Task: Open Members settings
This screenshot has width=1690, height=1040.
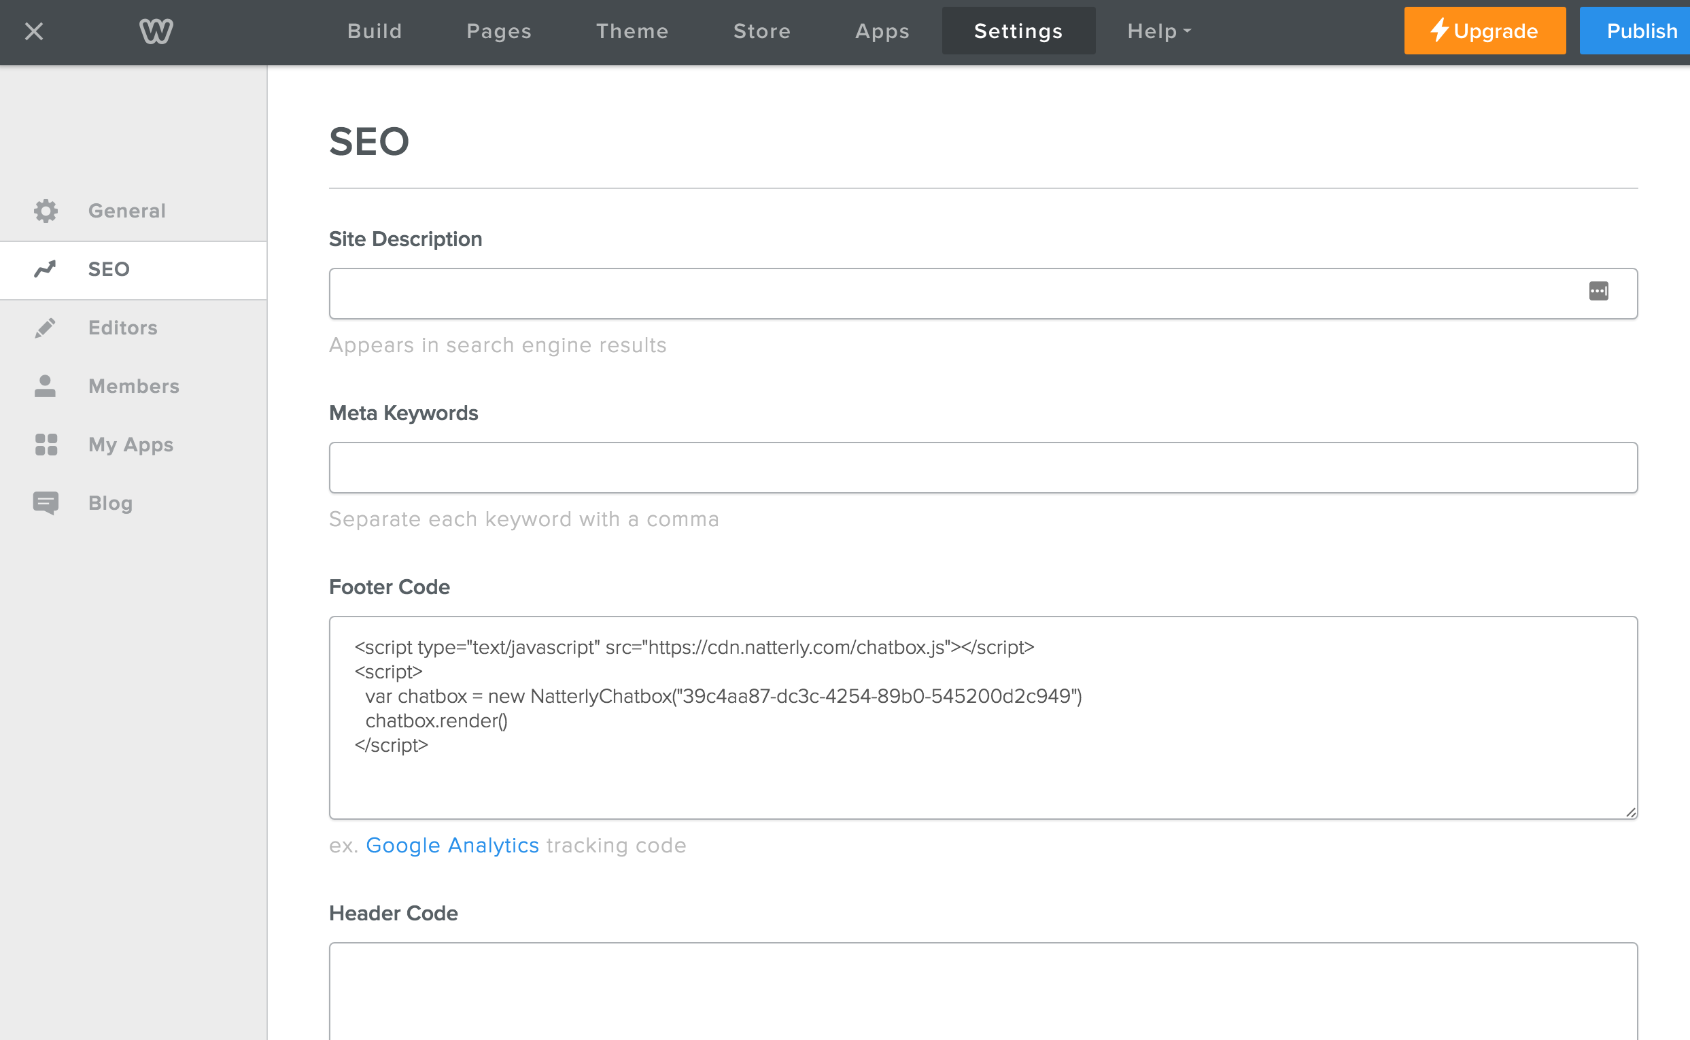Action: (133, 387)
